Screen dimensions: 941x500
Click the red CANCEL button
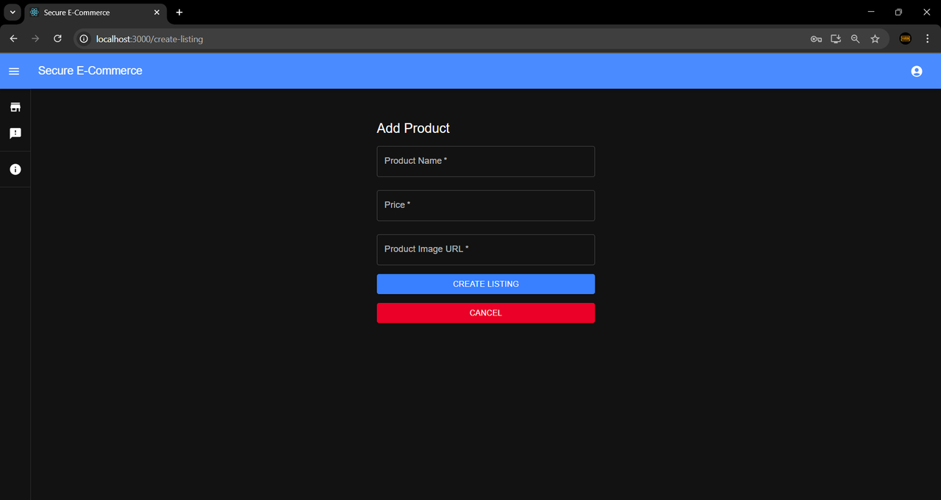(x=486, y=313)
